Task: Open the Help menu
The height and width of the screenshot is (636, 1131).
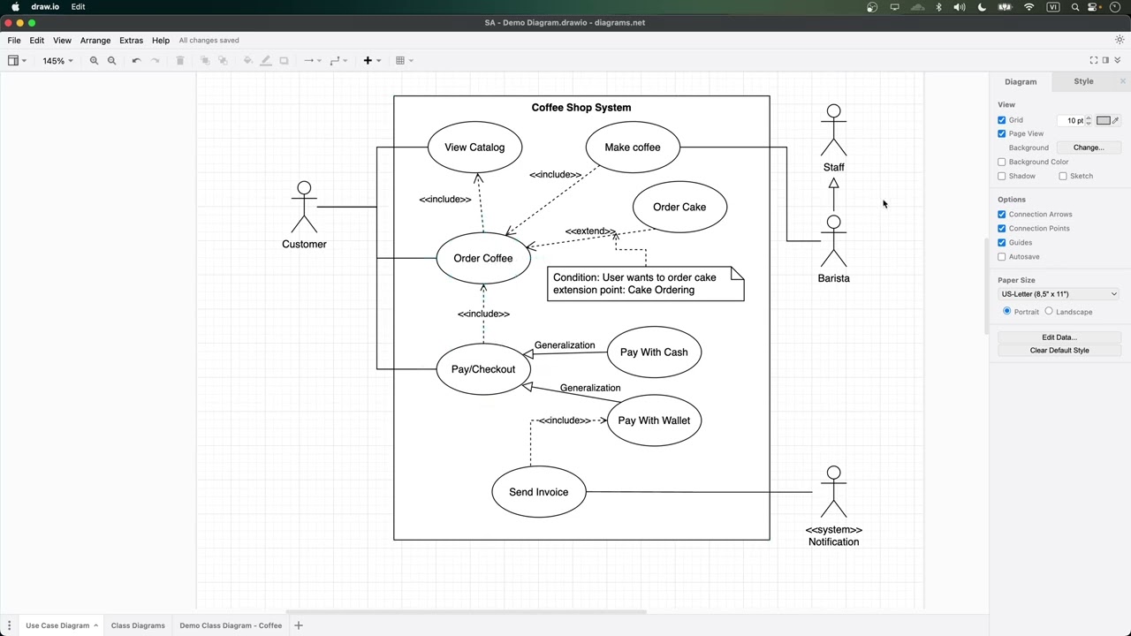Action: [x=161, y=41]
